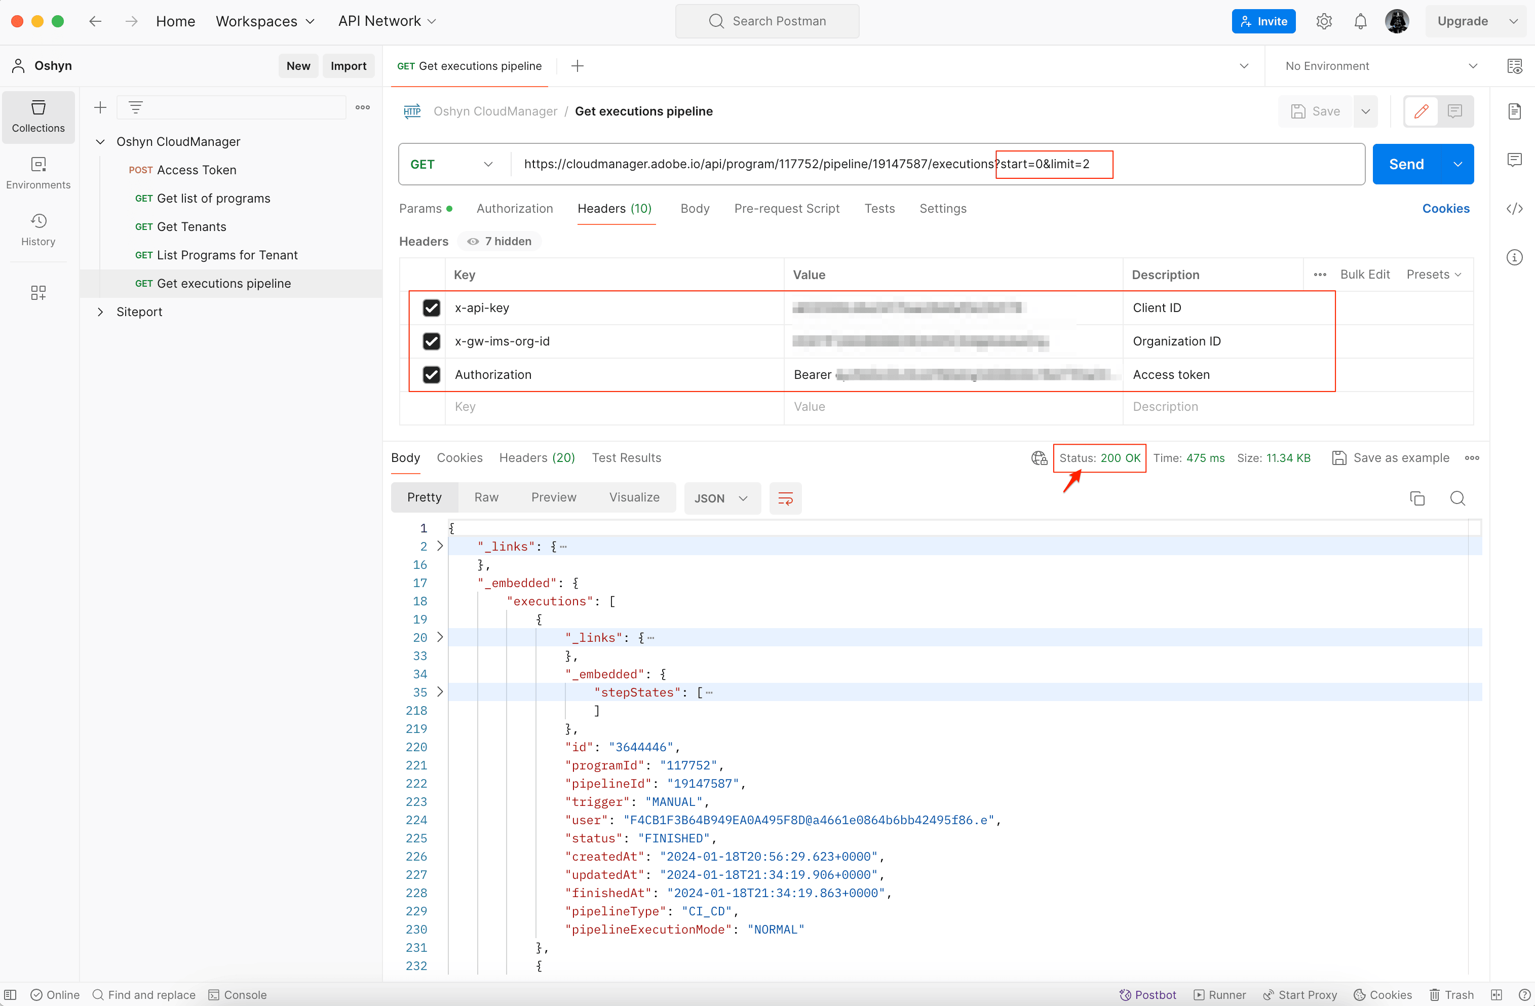Switch to the Authorization tab

pyautogui.click(x=514, y=208)
